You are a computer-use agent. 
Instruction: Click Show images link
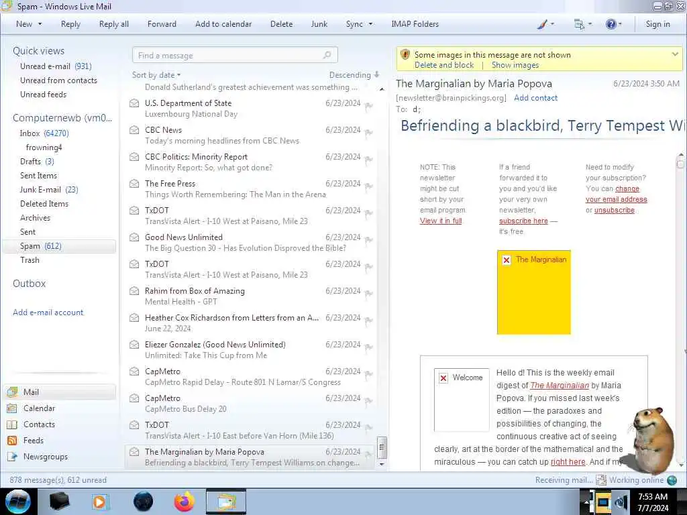515,65
